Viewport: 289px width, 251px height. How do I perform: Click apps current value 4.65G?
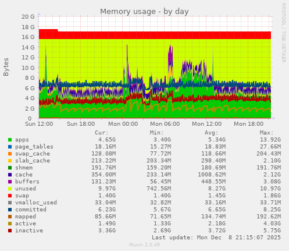click(107, 140)
